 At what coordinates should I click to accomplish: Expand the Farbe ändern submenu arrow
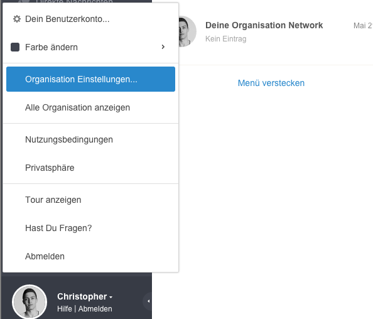[x=163, y=47]
